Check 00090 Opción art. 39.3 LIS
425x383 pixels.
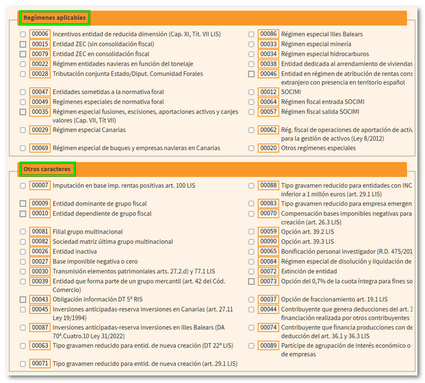coord(251,242)
